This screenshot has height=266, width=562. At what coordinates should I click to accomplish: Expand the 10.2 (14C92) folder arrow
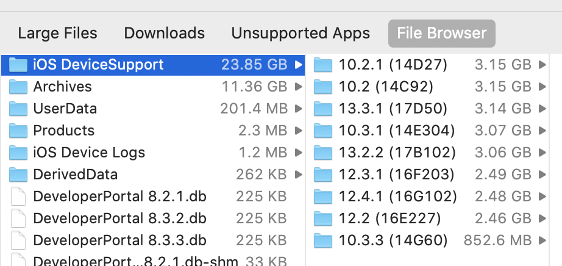point(542,87)
